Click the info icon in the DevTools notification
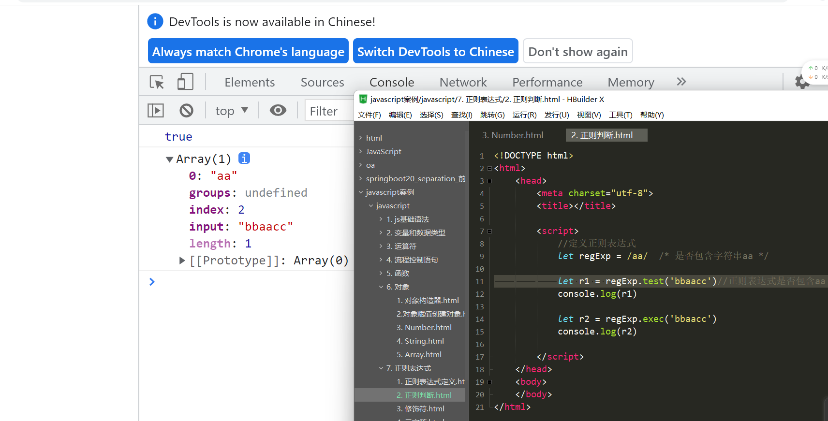The height and width of the screenshot is (421, 828). [155, 21]
